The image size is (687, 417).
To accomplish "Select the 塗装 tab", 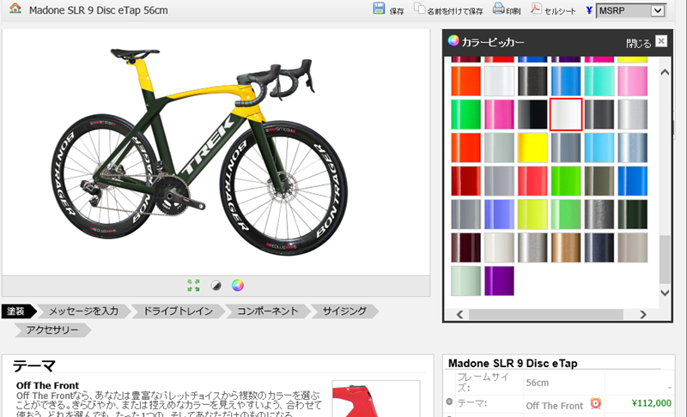I will pyautogui.click(x=17, y=311).
